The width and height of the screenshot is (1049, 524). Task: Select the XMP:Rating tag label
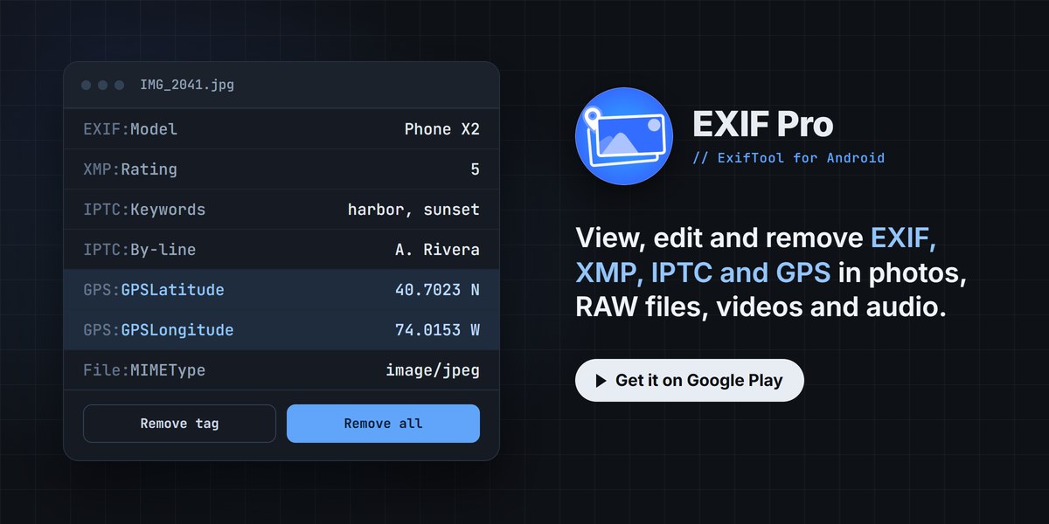click(x=130, y=169)
